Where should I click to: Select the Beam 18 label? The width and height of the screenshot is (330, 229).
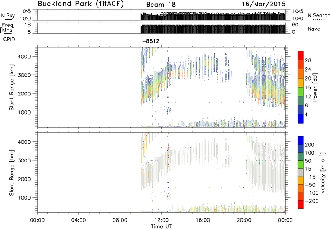161,5
